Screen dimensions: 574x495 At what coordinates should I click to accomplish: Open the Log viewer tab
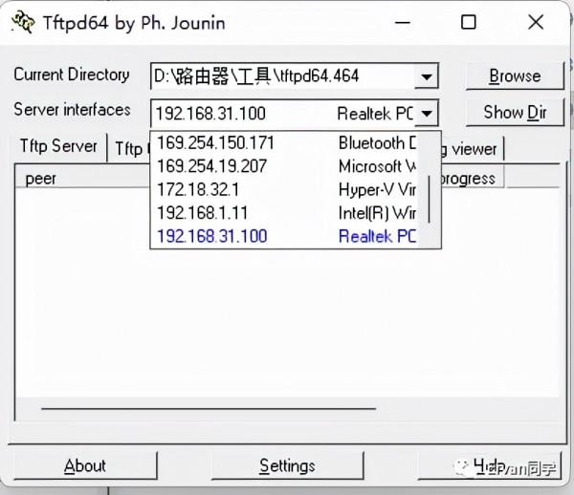(473, 149)
